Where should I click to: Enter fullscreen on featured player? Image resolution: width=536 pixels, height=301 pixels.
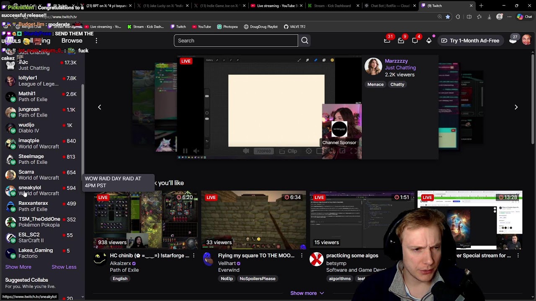click(353, 151)
